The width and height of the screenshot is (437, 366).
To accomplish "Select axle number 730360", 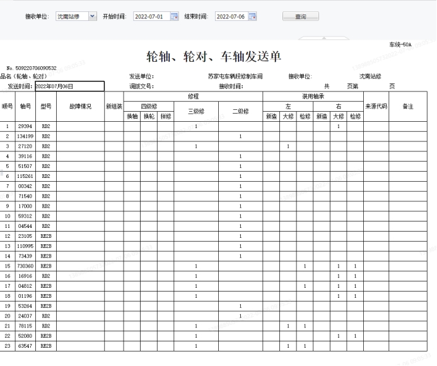I will tap(25, 266).
